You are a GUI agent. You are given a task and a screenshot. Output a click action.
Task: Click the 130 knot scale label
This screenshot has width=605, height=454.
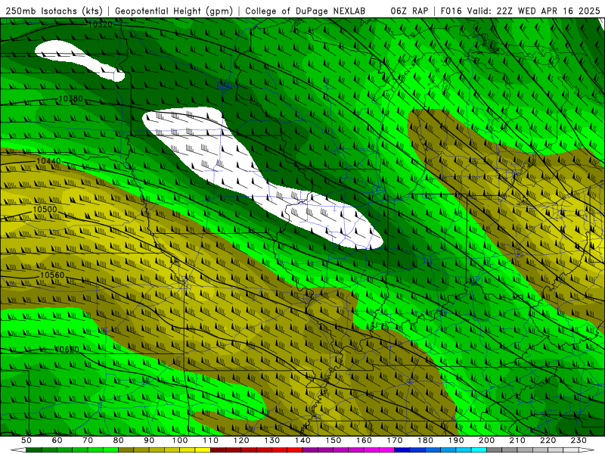pyautogui.click(x=272, y=440)
